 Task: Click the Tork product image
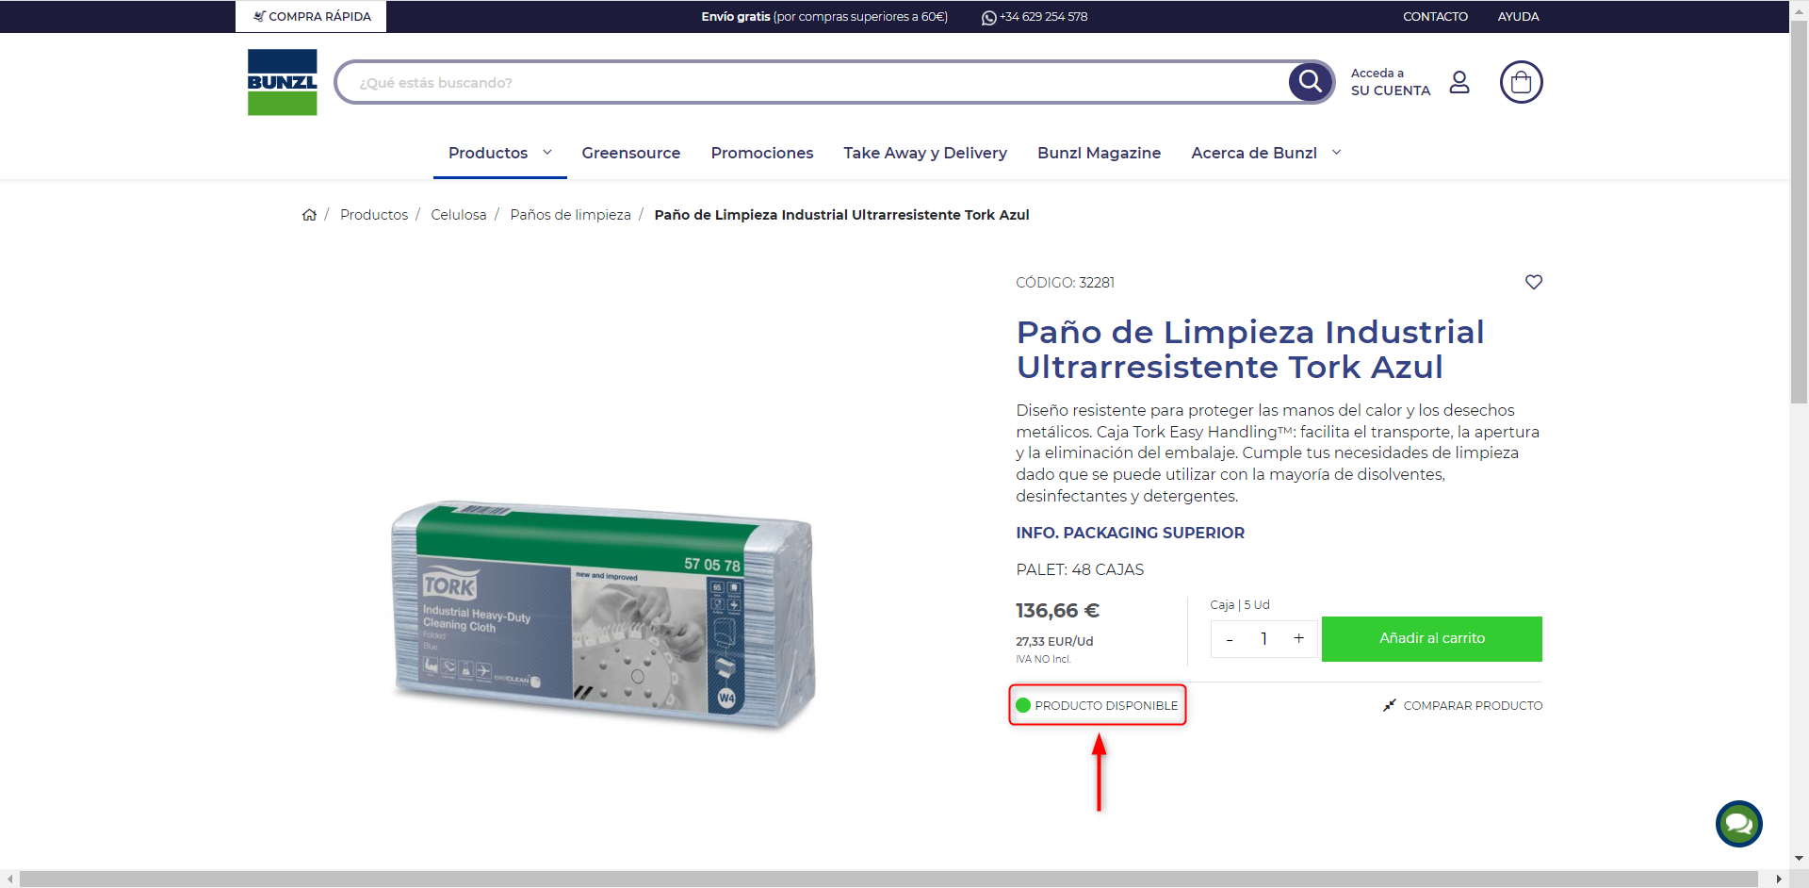pyautogui.click(x=603, y=615)
